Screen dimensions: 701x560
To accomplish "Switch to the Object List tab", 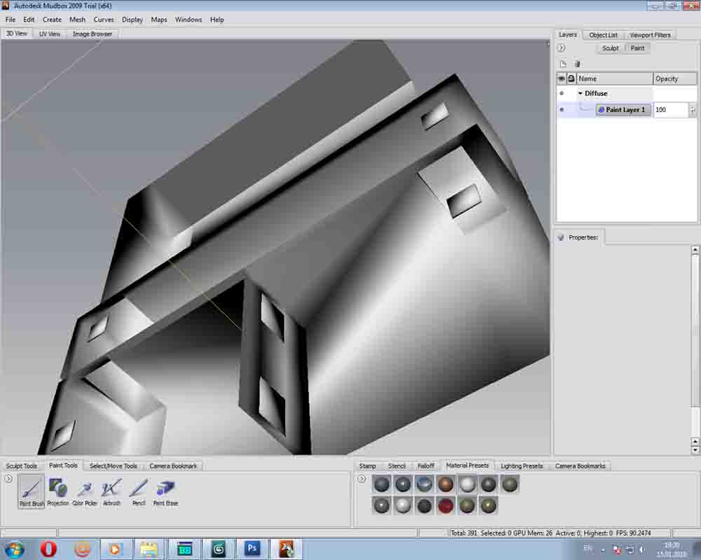I will 603,35.
